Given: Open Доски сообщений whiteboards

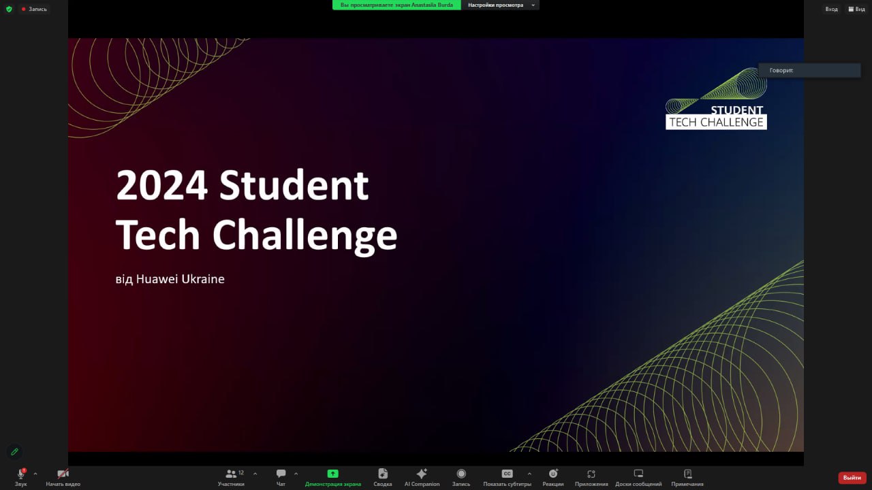Looking at the screenshot, I should pos(638,474).
